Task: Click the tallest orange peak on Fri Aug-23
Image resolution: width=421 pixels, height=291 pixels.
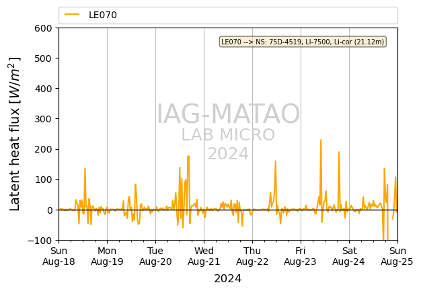Action: [321, 140]
